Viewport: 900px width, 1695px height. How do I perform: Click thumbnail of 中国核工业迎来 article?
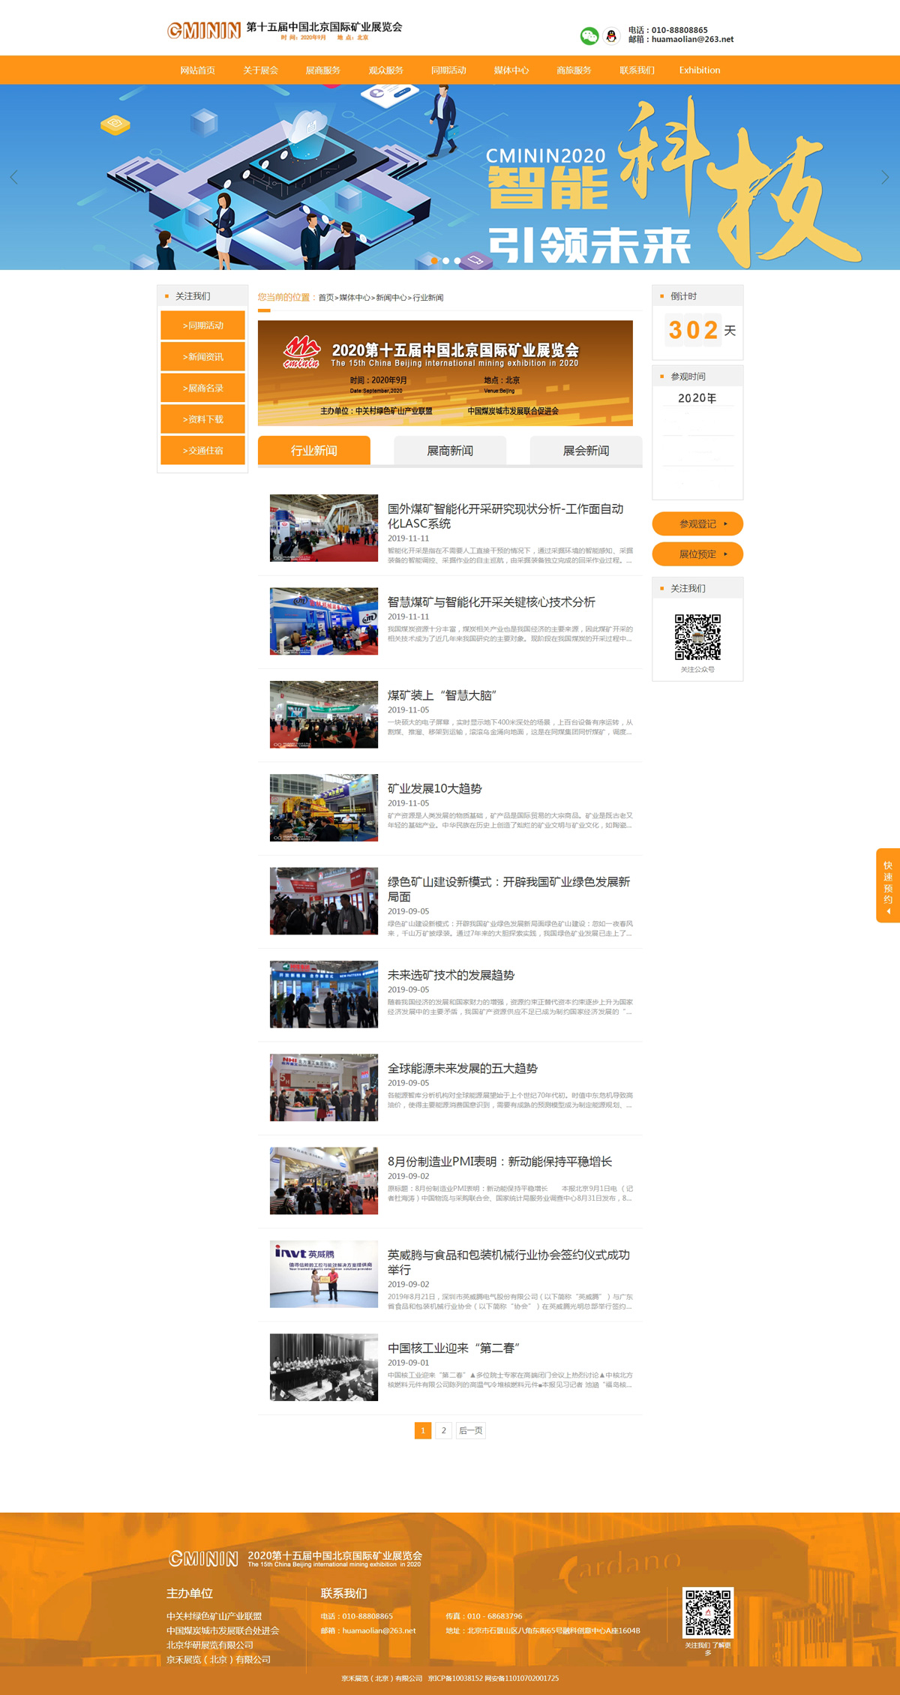coord(324,1366)
